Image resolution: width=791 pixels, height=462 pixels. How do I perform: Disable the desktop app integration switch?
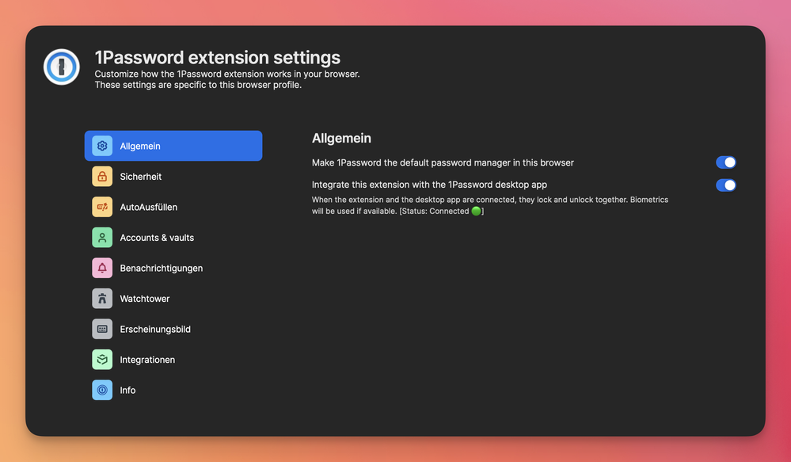tap(725, 185)
